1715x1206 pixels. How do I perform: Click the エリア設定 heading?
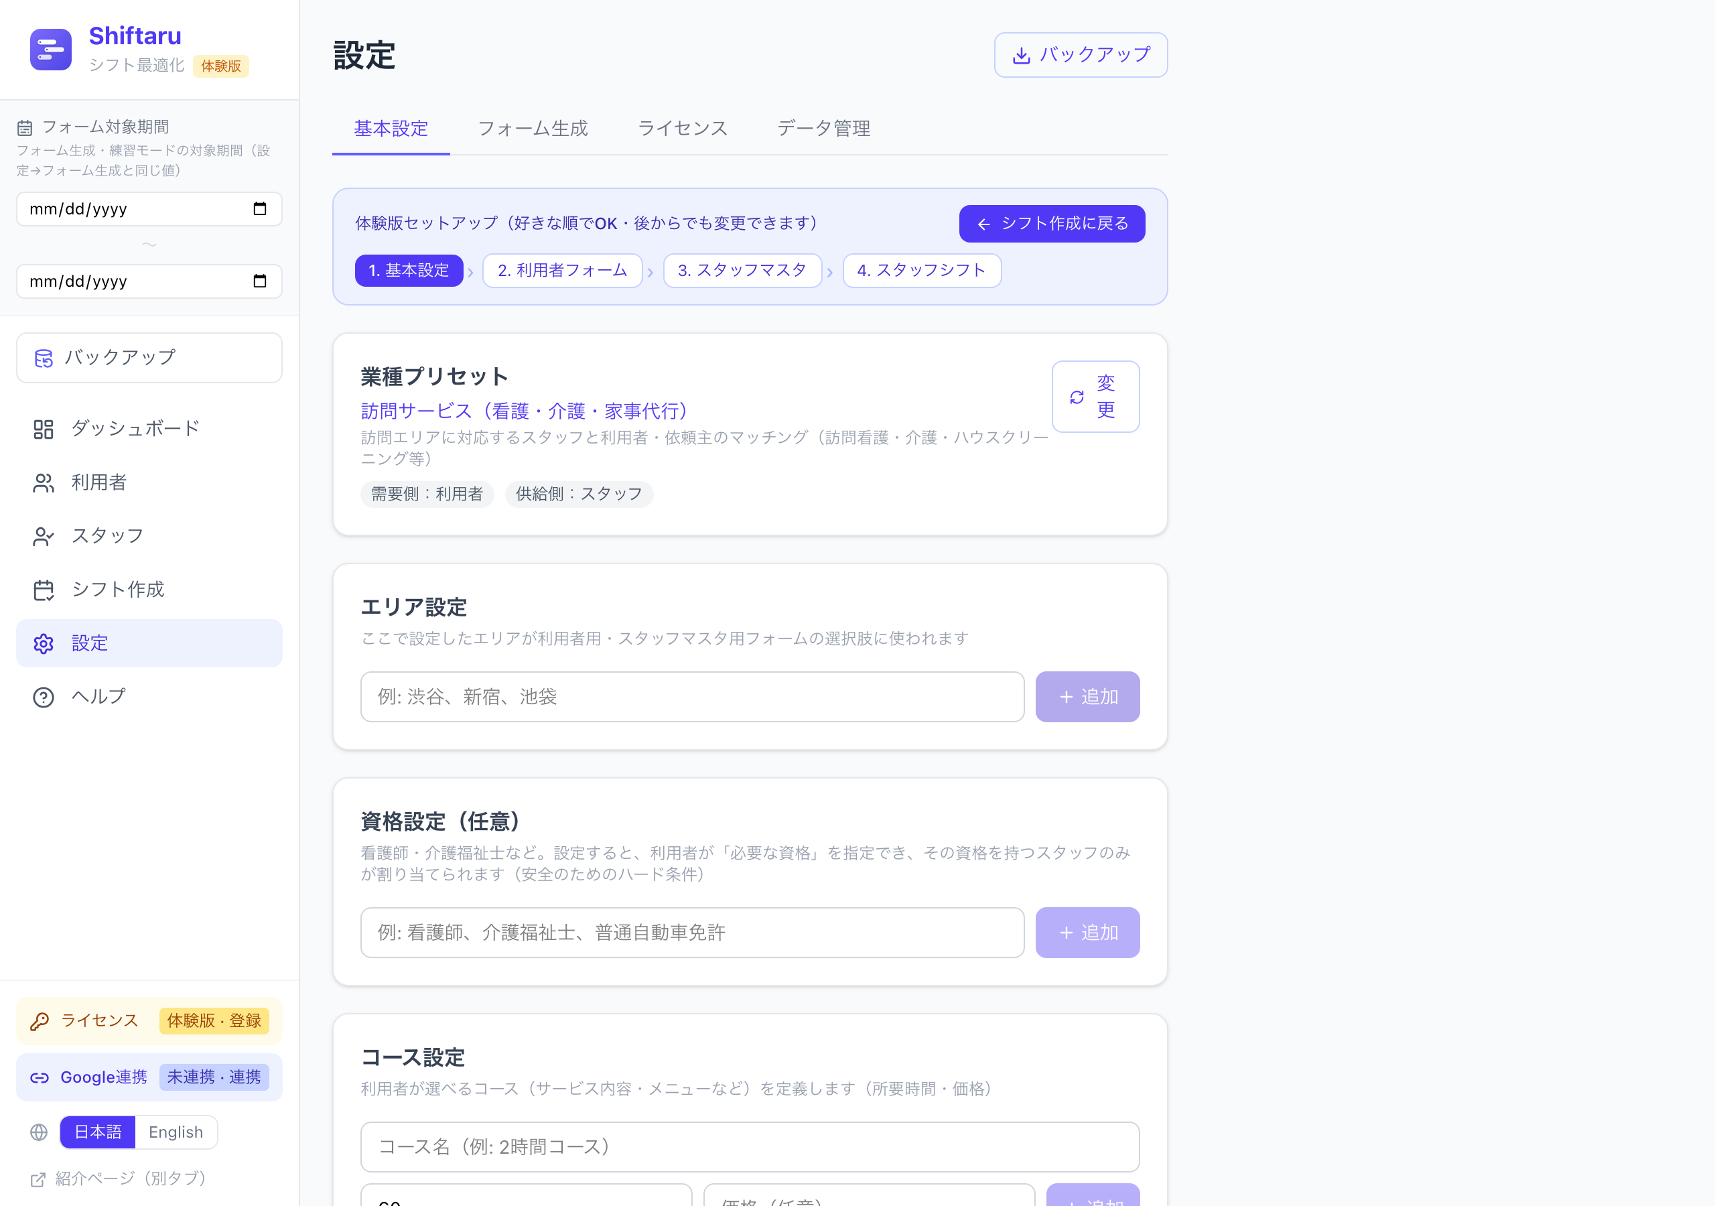414,607
